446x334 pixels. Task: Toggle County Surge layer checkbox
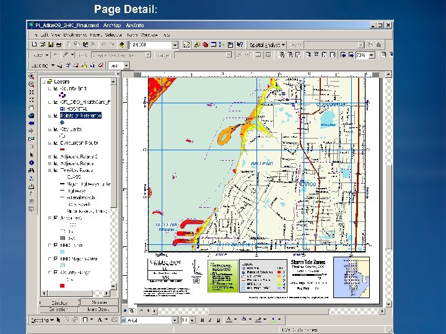pyautogui.click(x=56, y=272)
